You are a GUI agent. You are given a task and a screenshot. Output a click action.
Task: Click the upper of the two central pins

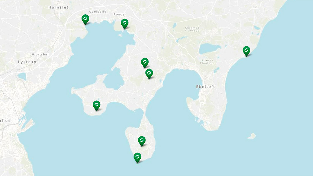[145, 63]
